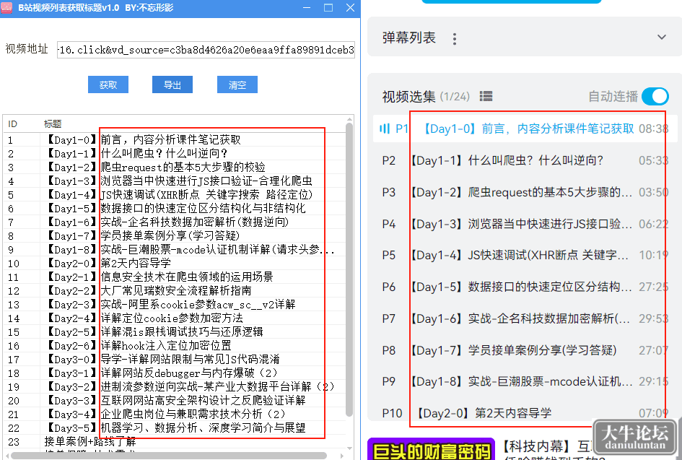Select row 1 【Day1-0】前言，内容分析课件笔记获取
Viewport: 682px width, 460px height.
174,139
